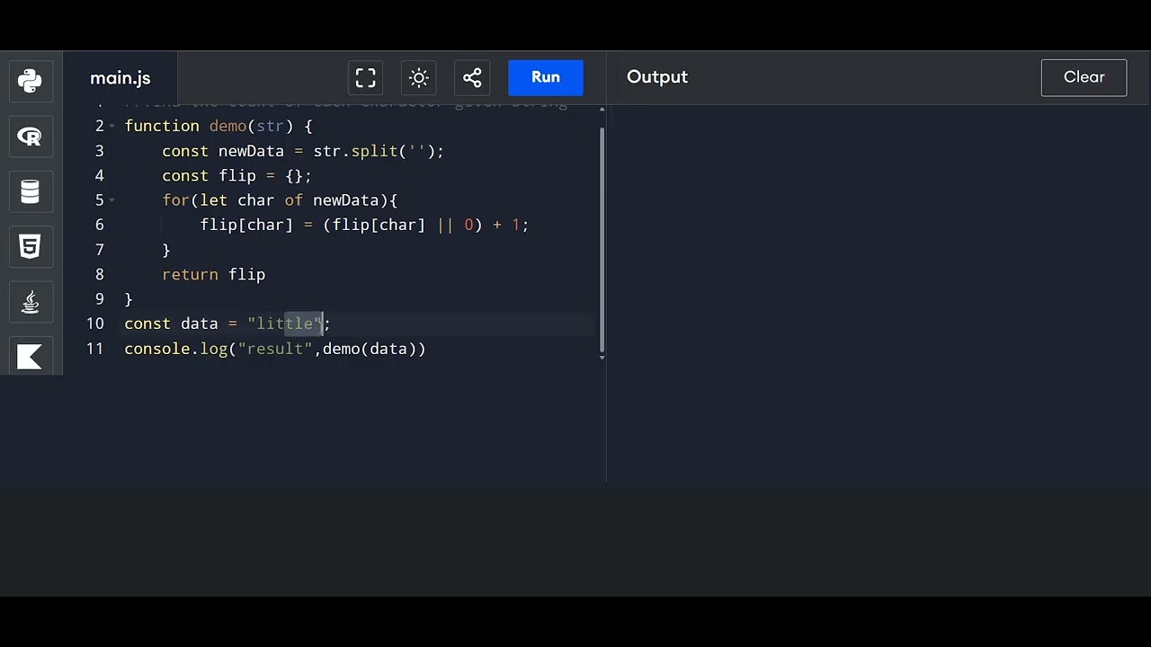1151x647 pixels.
Task: Click line number 10 in gutter
Action: tap(95, 323)
